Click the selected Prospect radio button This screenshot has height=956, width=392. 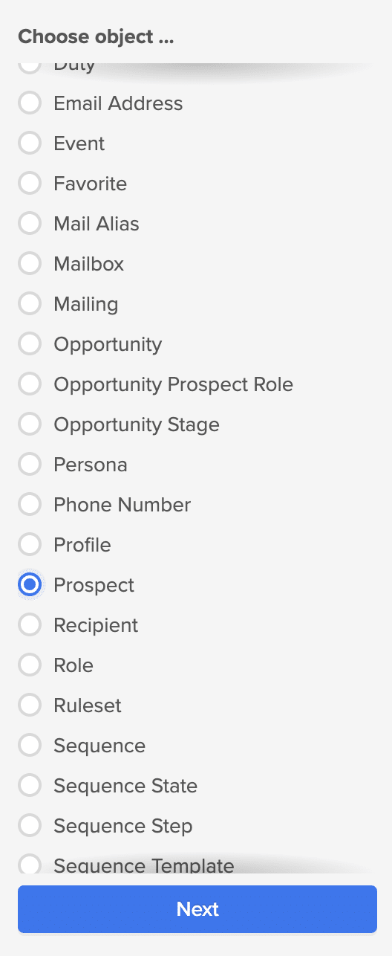pos(30,585)
